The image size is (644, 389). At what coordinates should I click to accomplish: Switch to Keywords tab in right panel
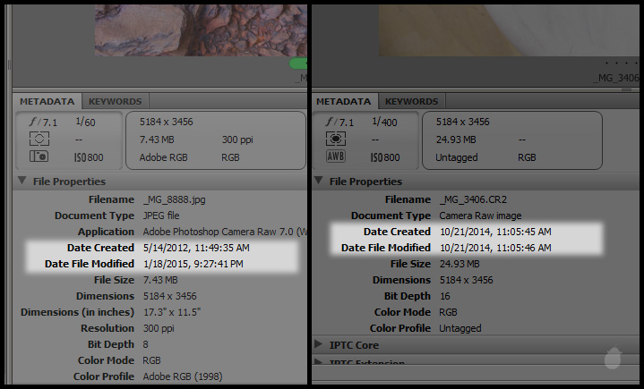coord(411,102)
